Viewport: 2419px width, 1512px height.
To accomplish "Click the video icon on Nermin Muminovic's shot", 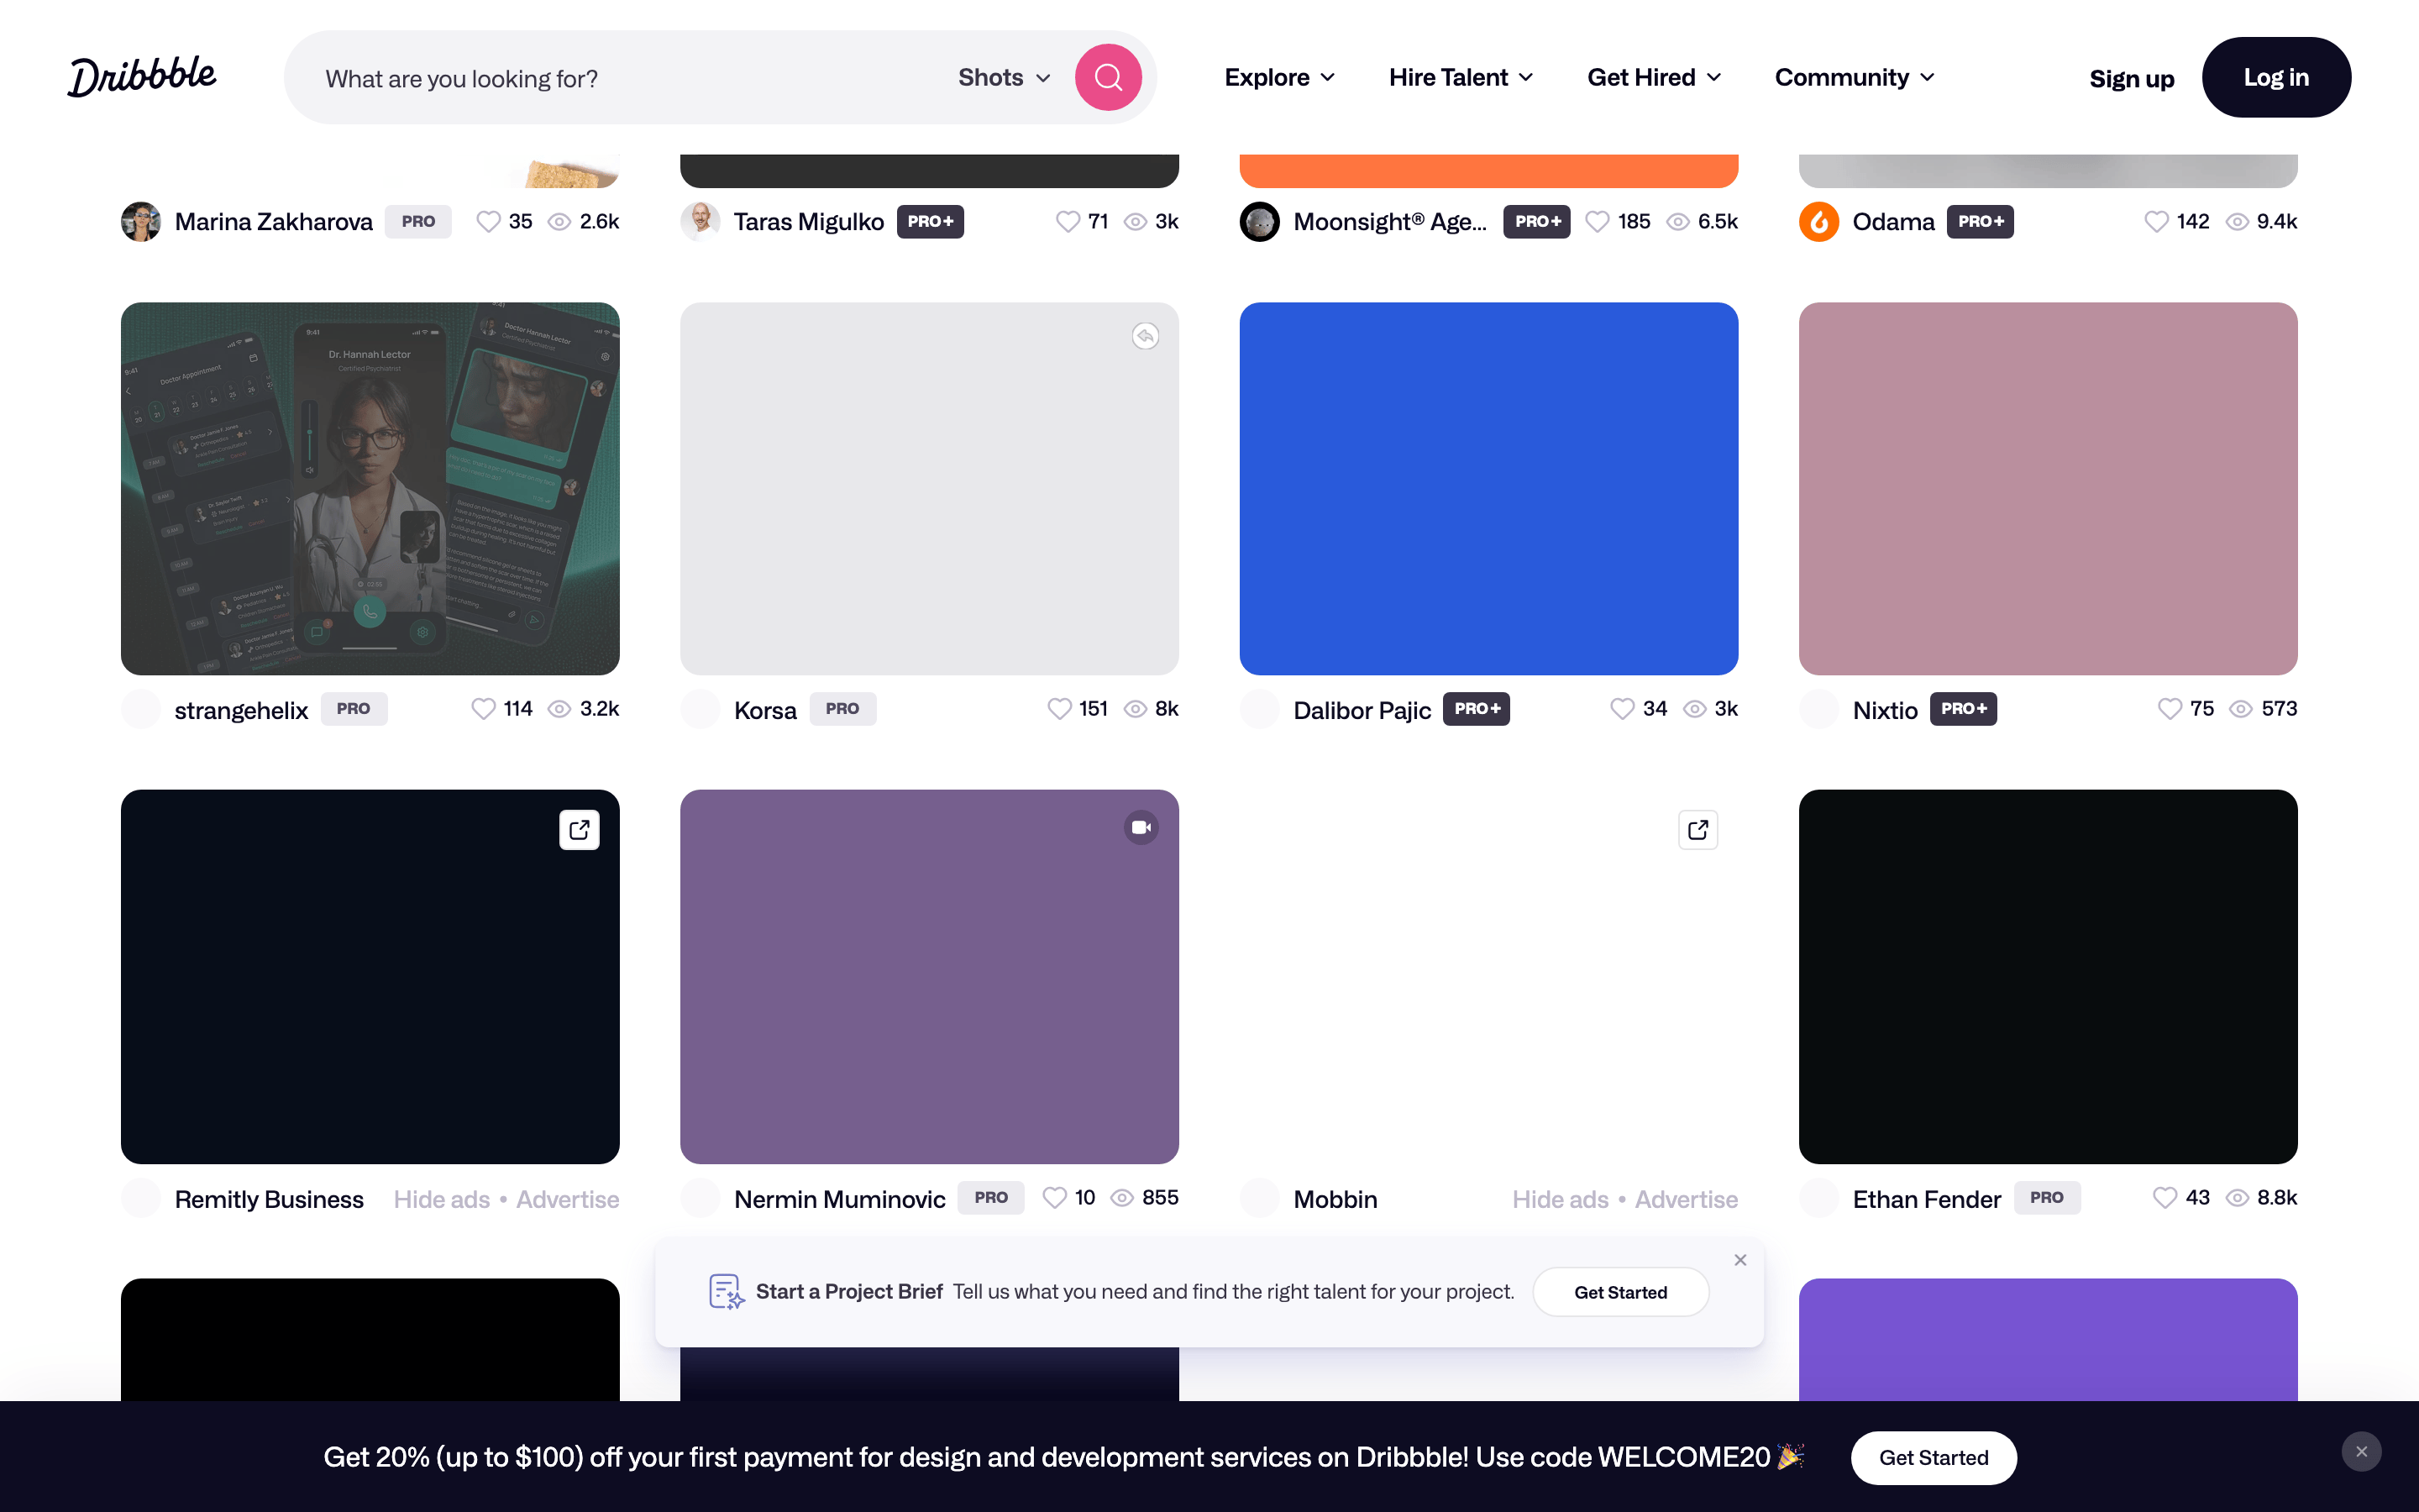I will [x=1141, y=827].
